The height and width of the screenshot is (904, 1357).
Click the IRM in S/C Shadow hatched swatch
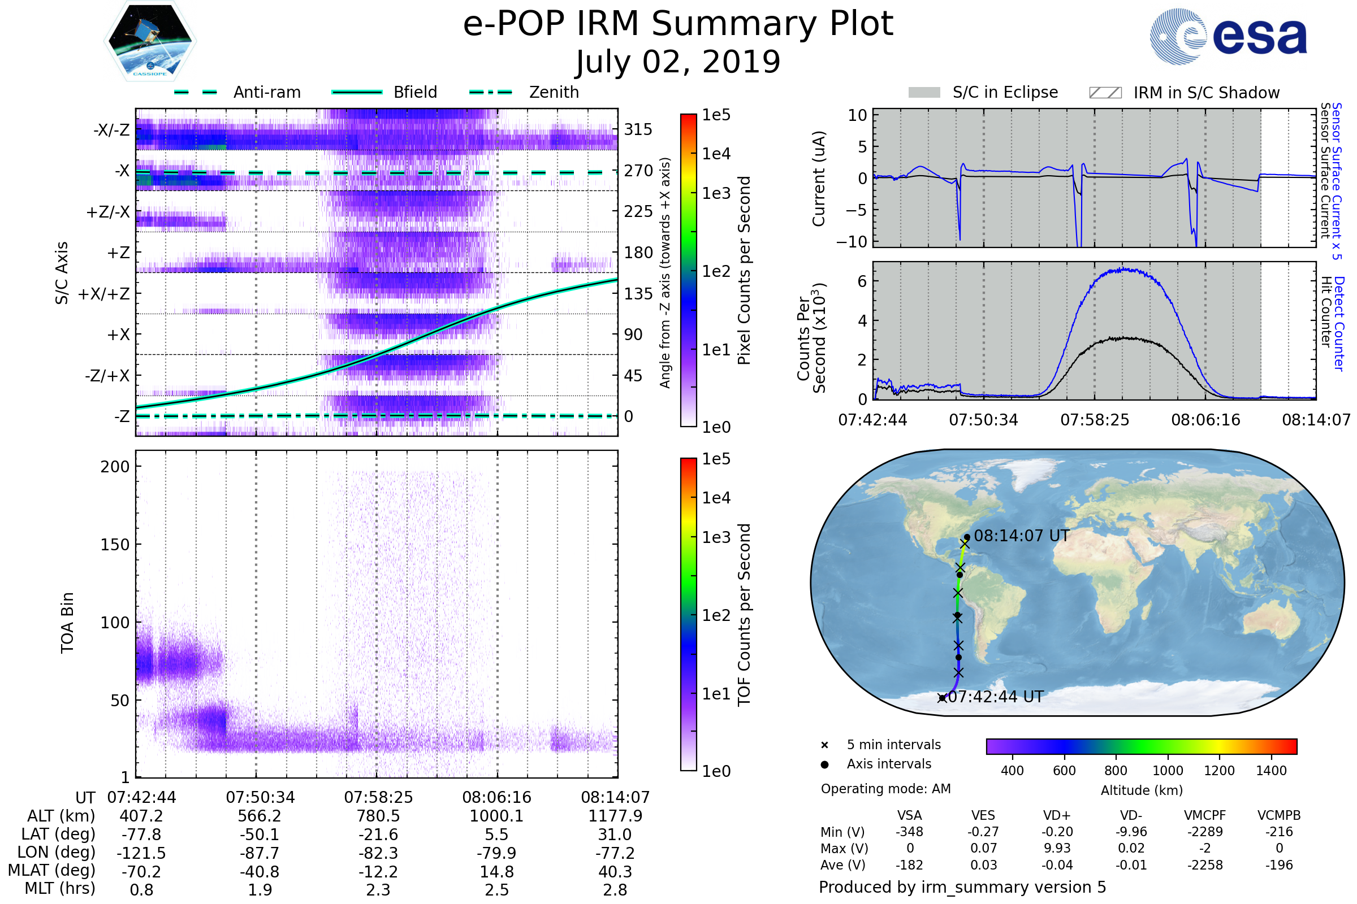1105,93
